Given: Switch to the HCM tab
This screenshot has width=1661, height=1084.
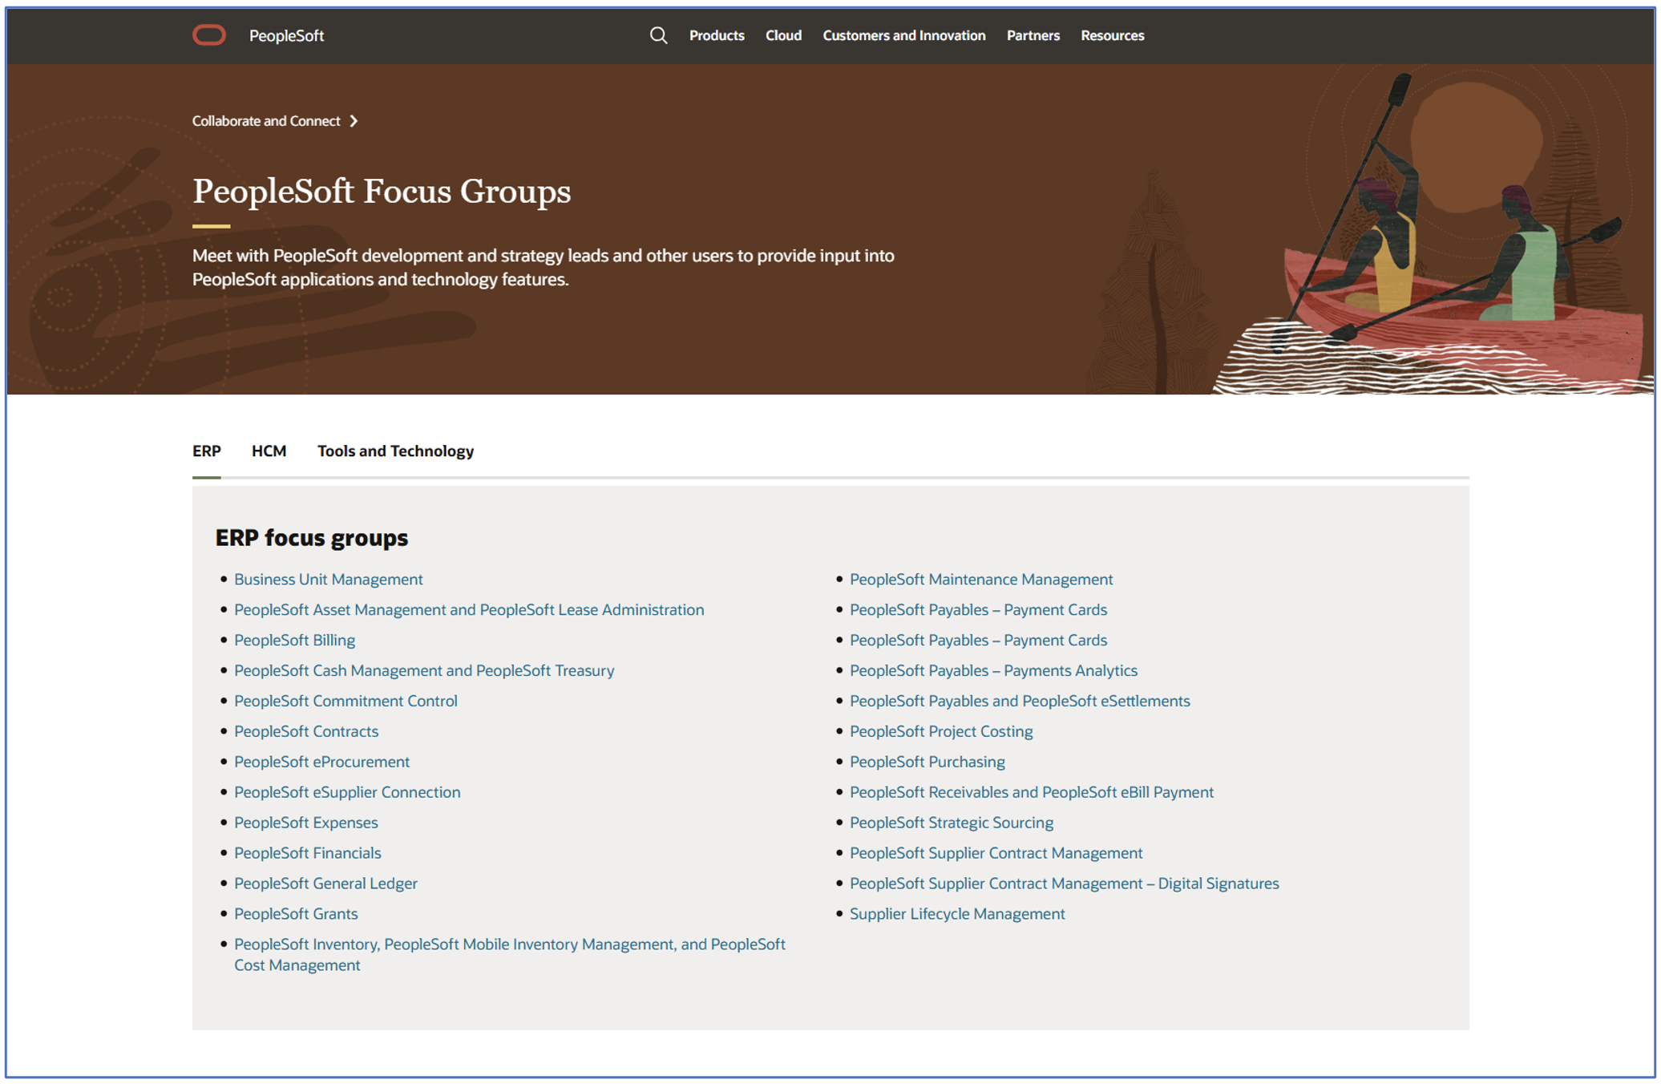Looking at the screenshot, I should 269,451.
